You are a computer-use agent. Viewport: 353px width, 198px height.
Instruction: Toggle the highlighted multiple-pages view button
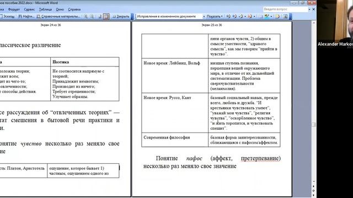(x=106, y=16)
